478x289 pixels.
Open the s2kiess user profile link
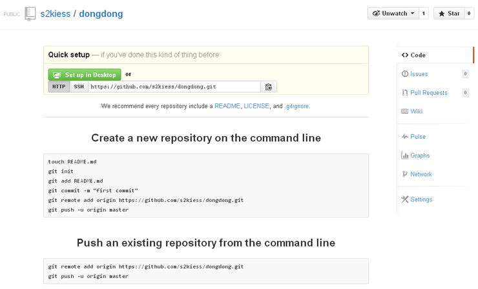coord(55,14)
